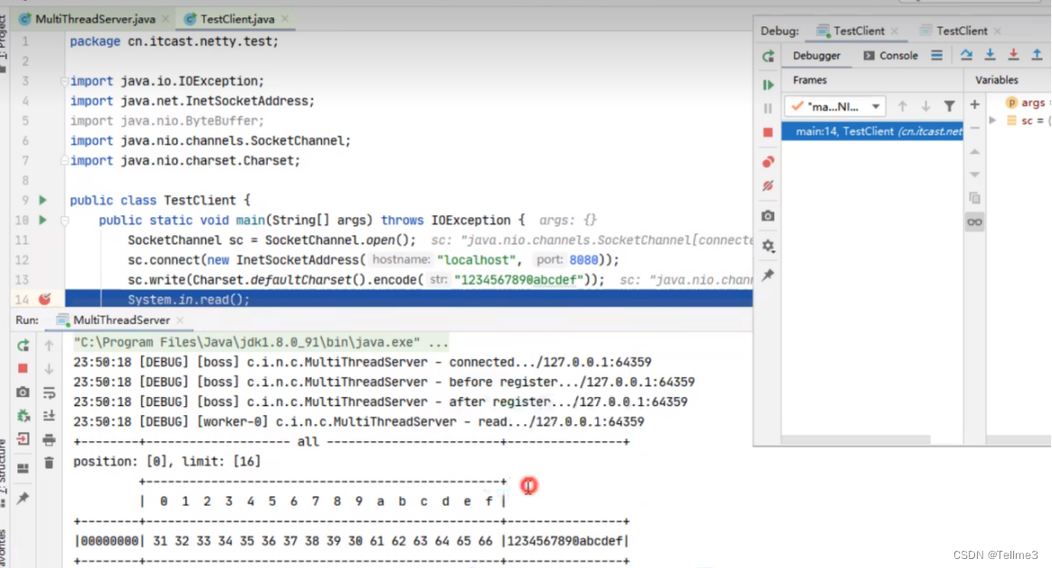Select the main:14 TestClient frame
Image resolution: width=1052 pixels, height=568 pixels.
pos(871,131)
